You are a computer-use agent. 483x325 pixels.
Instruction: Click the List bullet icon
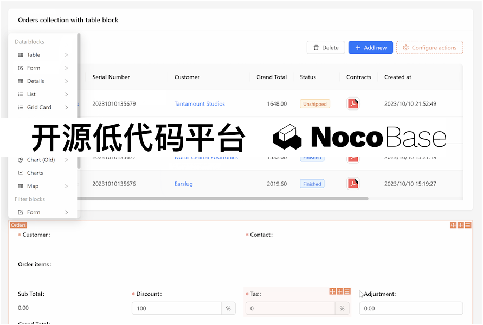pyautogui.click(x=21, y=94)
